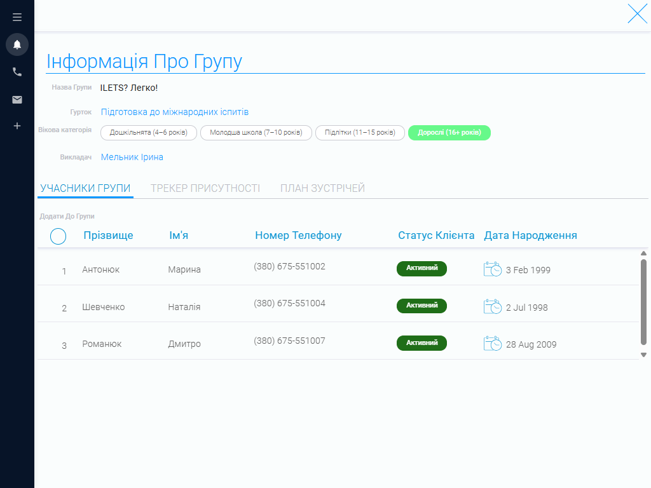Image resolution: width=651 pixels, height=488 pixels.
Task: Toggle the select-all circle in table header
Action: (x=58, y=236)
